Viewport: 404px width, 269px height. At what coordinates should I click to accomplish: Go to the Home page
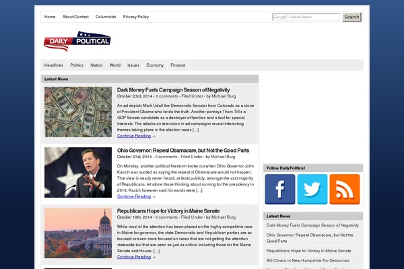[50, 17]
